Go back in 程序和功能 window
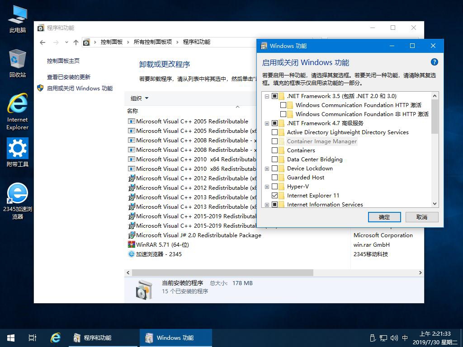Image resolution: width=463 pixels, height=347 pixels. (x=43, y=42)
